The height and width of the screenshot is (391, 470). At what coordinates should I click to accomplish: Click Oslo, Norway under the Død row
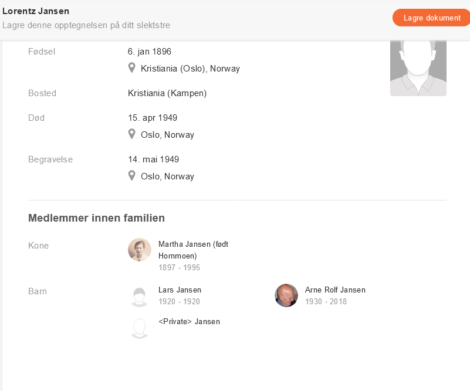167,135
